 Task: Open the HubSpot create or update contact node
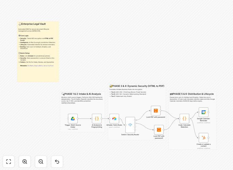(x=204, y=138)
